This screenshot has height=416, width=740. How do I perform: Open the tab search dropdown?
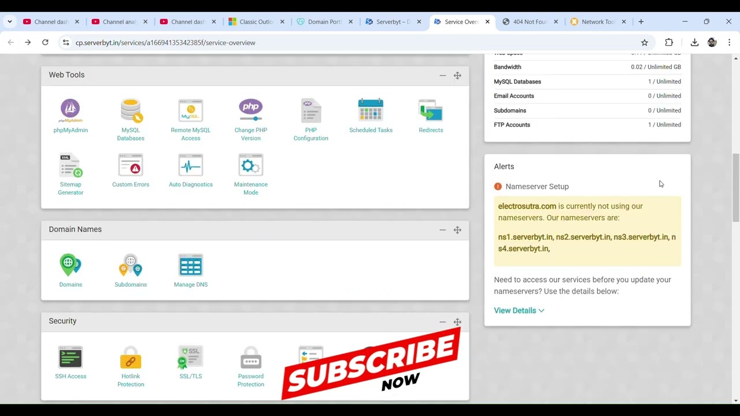tap(9, 22)
